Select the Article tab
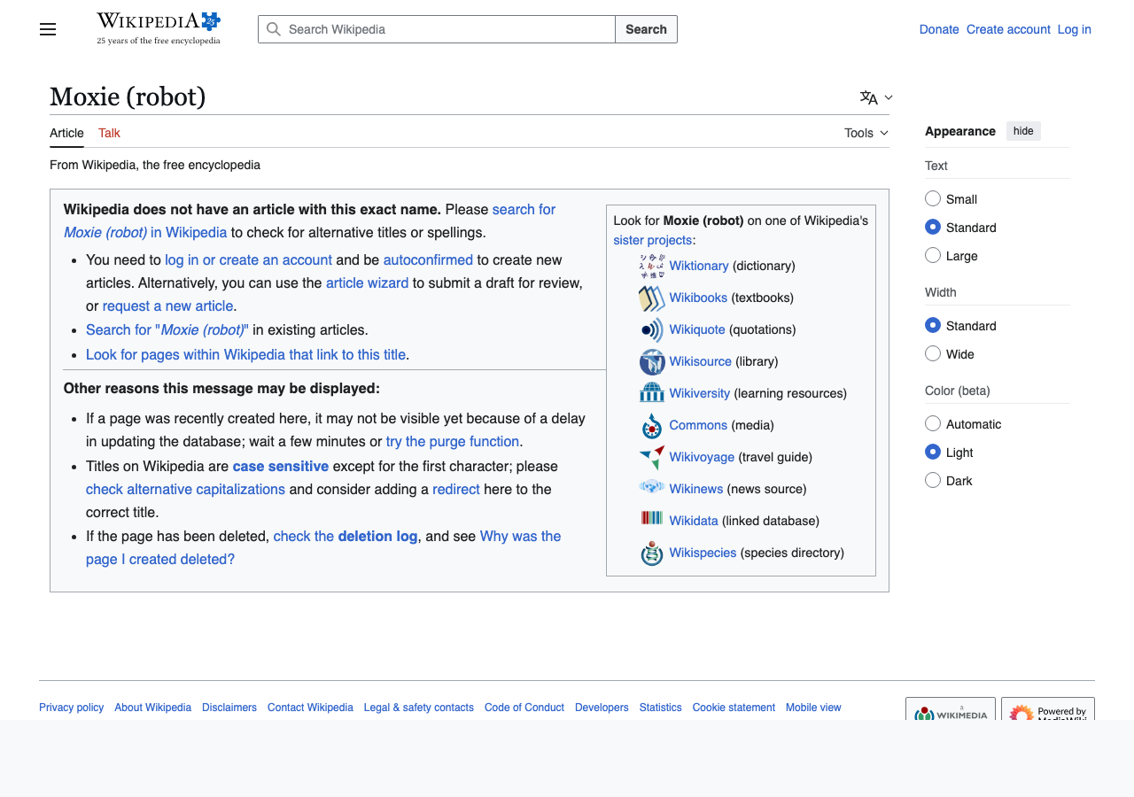Viewport: 1134px width, 797px height. (x=66, y=133)
